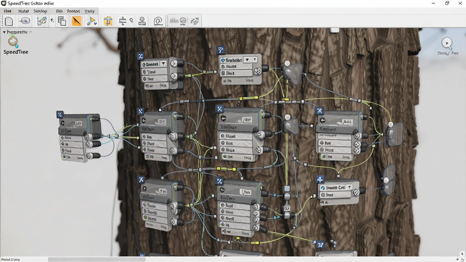Click the blue '22' badge near the bottom right
Viewport: 466px width, 262px height.
pos(320,245)
